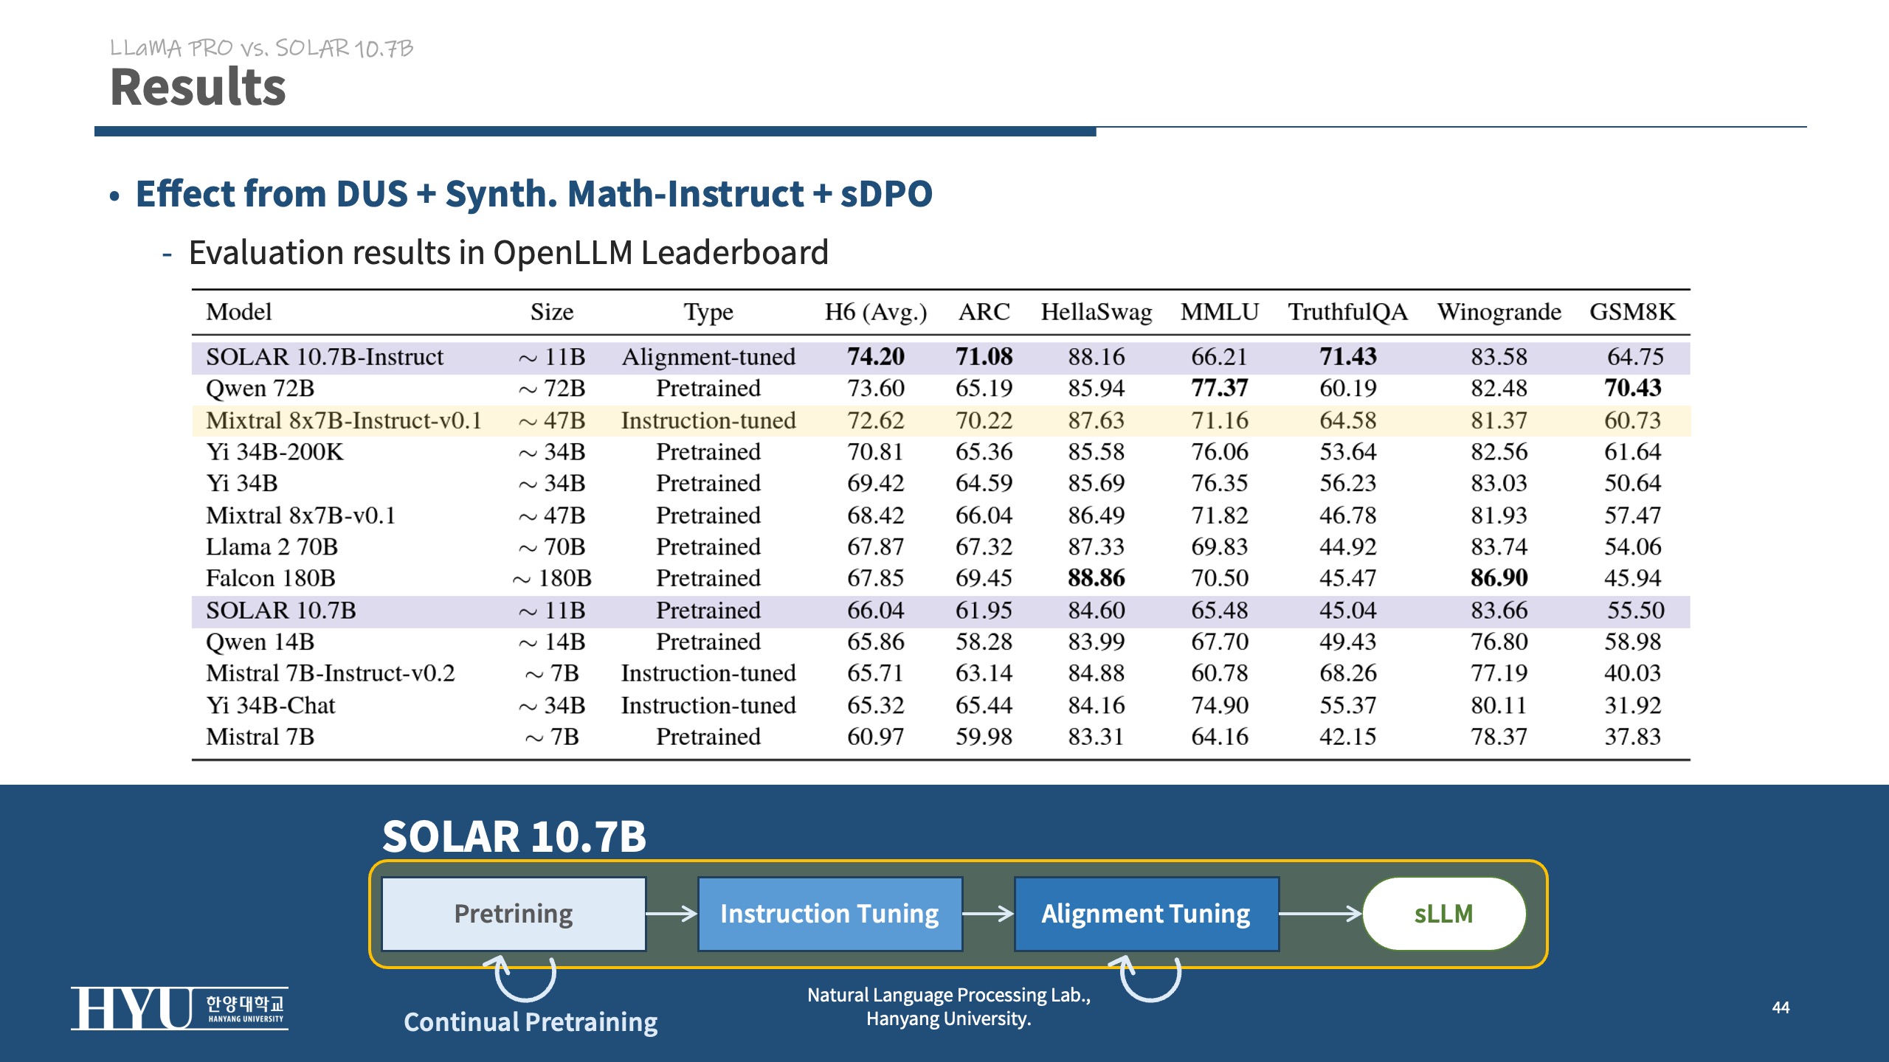1889x1062 pixels.
Task: Click the Continual Pretraining loop arrow icon
Action: point(525,978)
